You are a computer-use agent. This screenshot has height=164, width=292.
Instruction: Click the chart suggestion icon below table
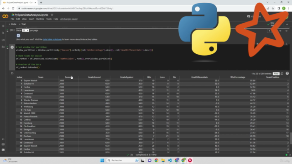pyautogui.click(x=18, y=36)
